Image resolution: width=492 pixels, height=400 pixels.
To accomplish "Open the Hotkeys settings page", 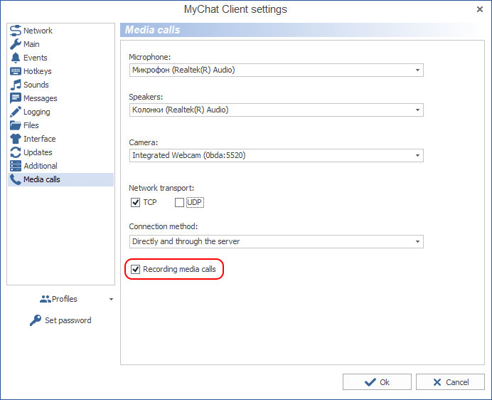I will point(61,71).
